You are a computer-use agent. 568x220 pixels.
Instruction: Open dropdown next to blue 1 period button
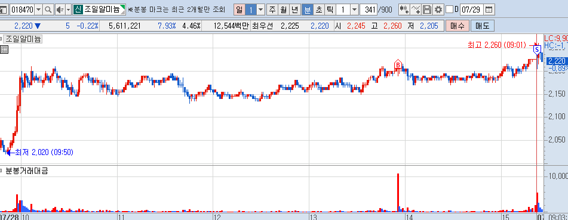click(261, 10)
